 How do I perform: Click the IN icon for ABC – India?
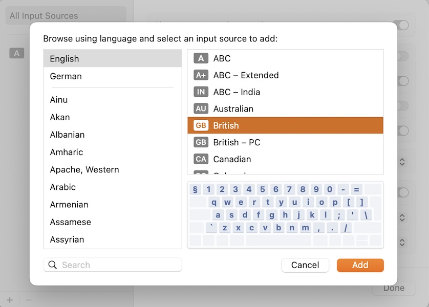(201, 92)
